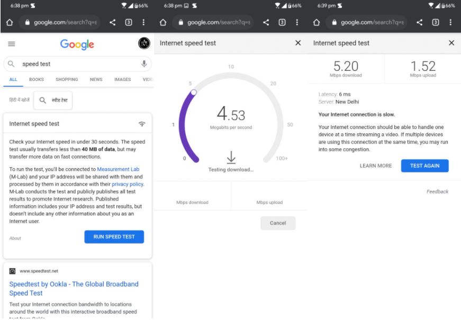Image resolution: width=461 pixels, height=320 pixels.
Task: Tap Hindi search suggestion chip
Action: pyautogui.click(x=53, y=100)
